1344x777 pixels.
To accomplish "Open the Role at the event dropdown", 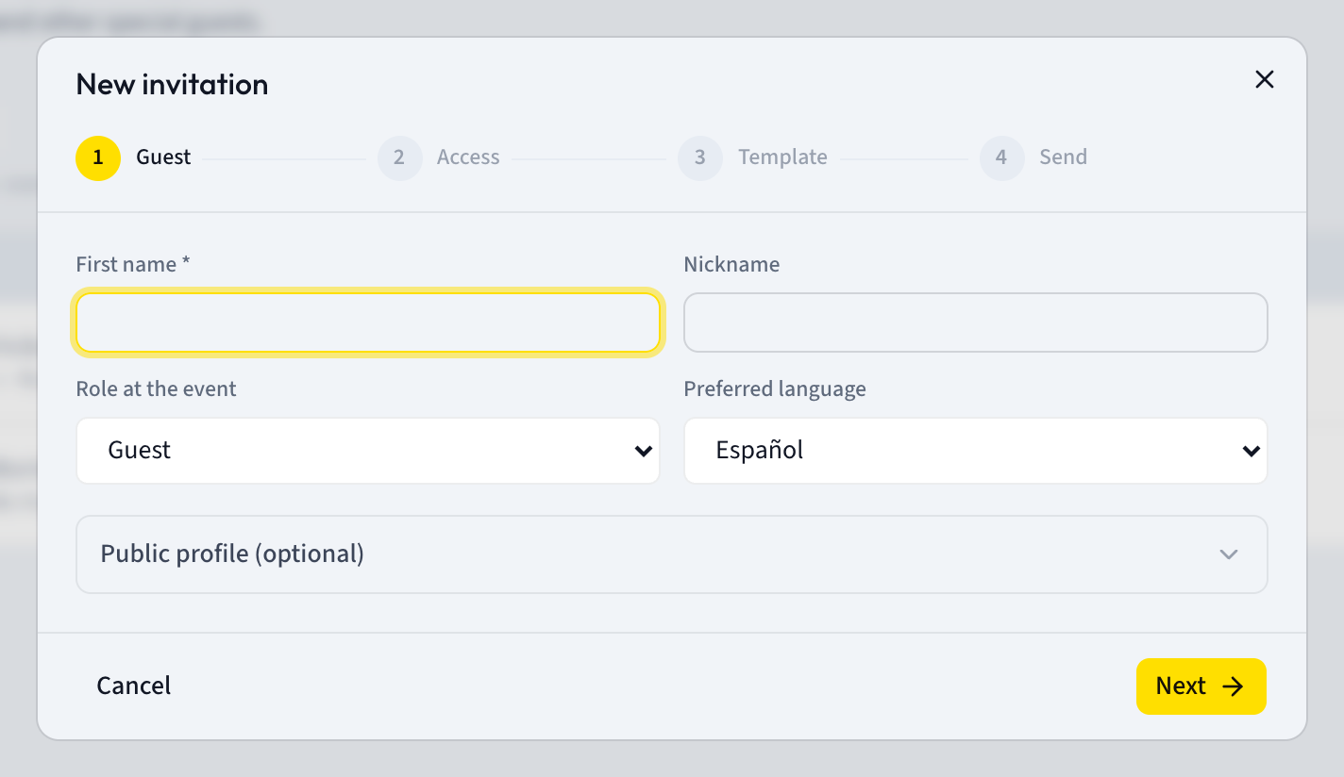I will [x=368, y=451].
